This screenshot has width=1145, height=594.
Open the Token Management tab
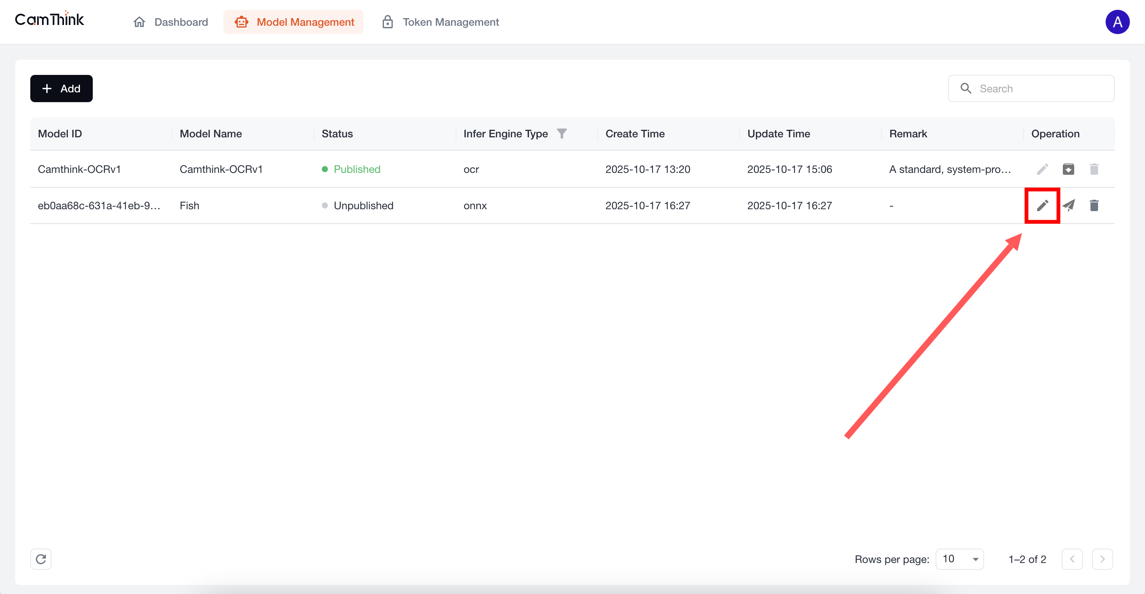(x=440, y=22)
